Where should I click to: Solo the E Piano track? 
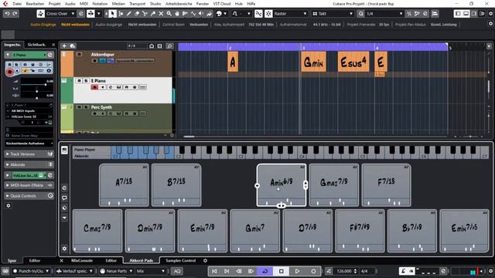[86, 80]
